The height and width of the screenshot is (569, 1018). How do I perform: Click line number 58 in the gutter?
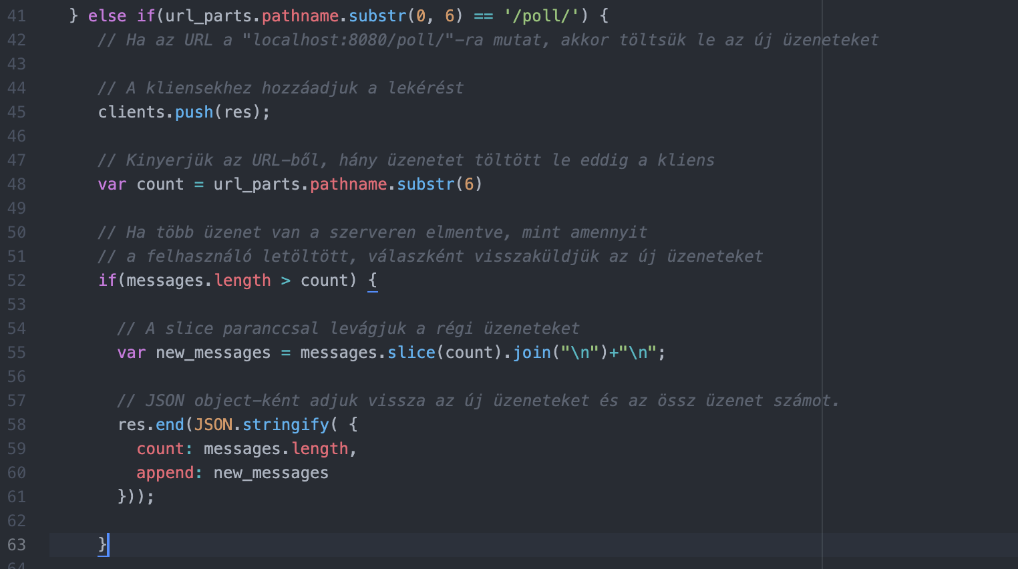pos(17,425)
